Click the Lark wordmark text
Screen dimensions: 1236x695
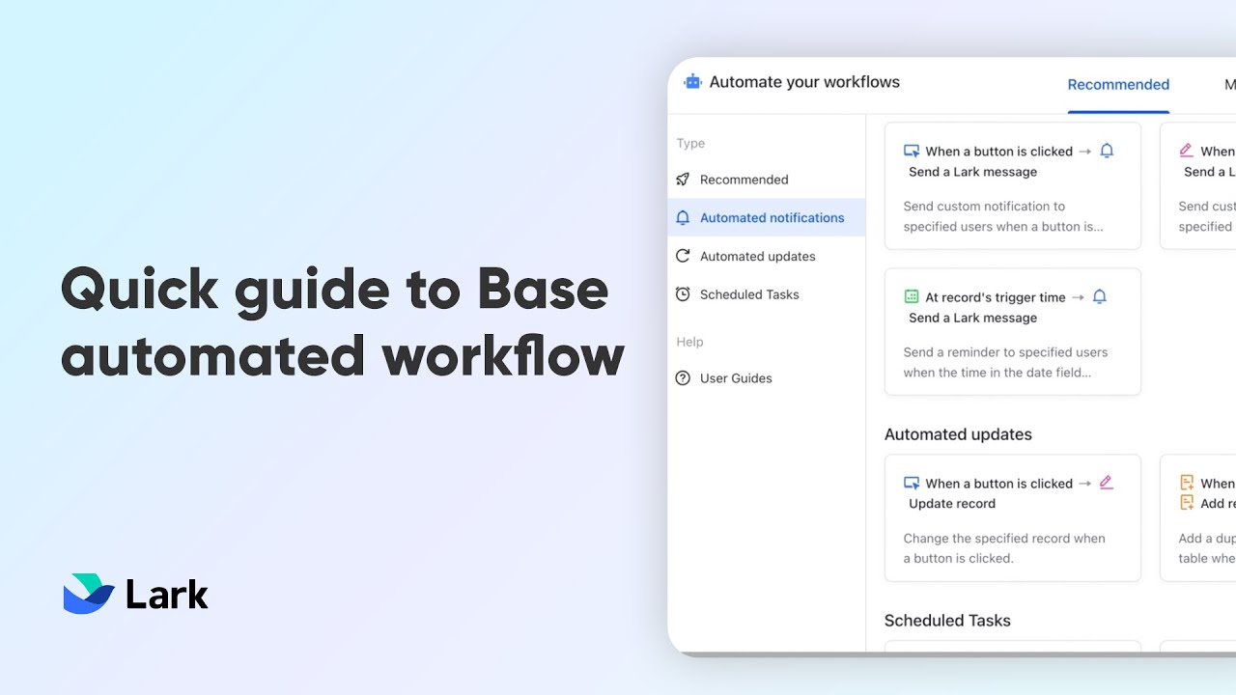click(167, 595)
